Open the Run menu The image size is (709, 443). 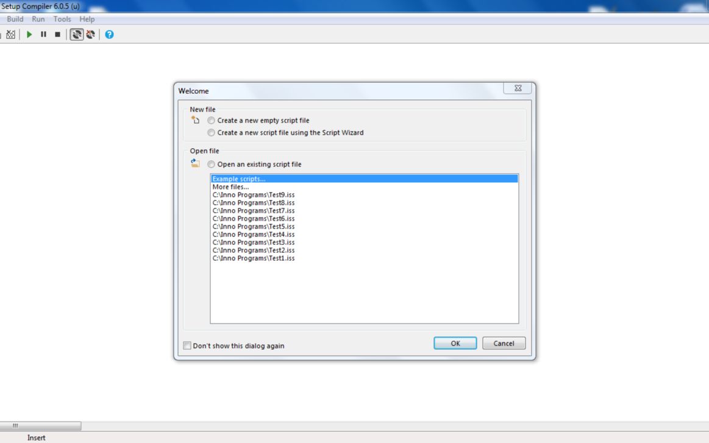38,19
